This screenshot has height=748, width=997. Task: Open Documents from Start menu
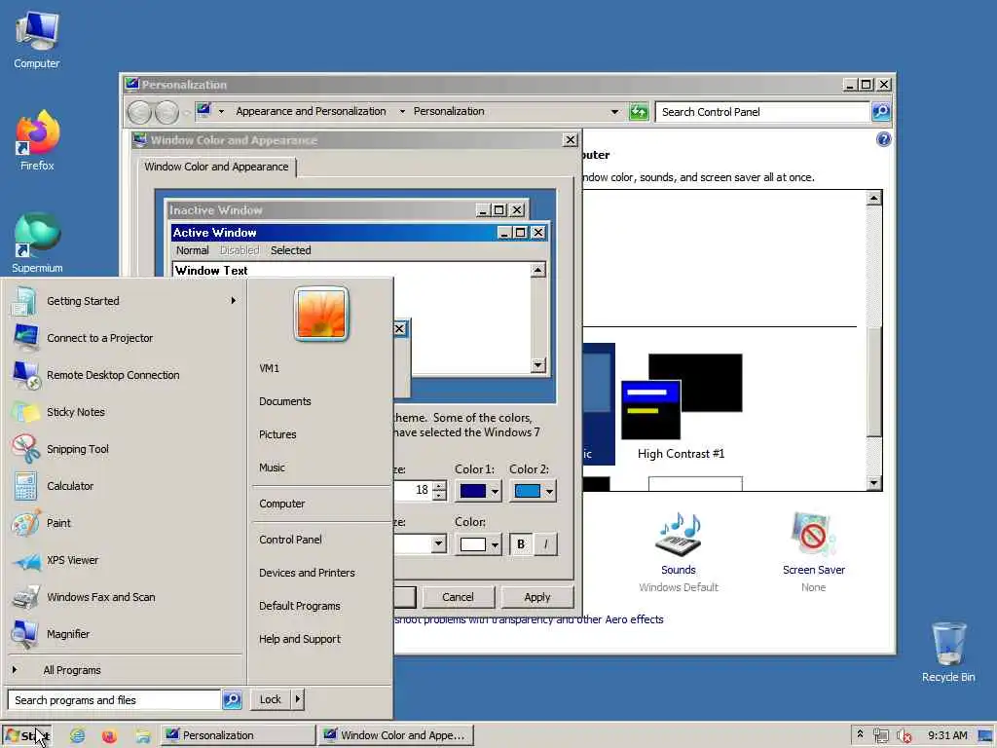point(285,401)
